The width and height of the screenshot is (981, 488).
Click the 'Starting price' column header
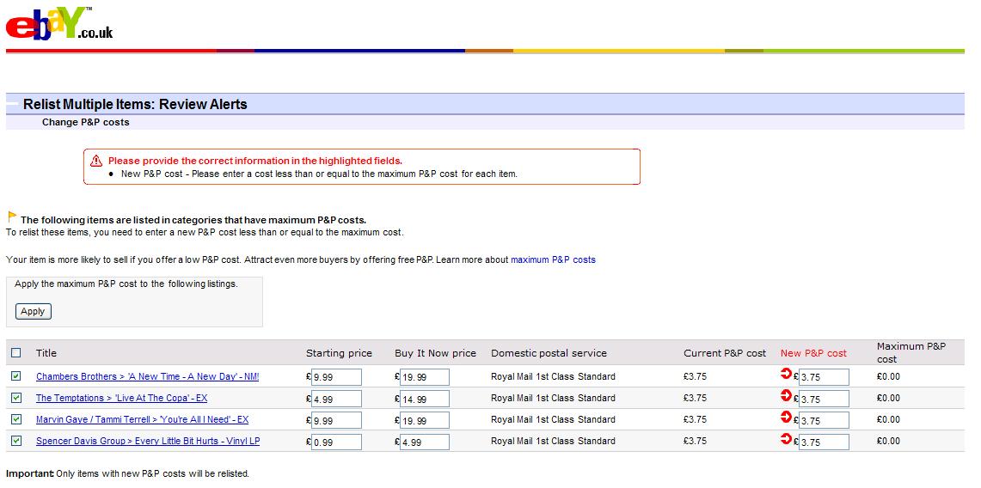(339, 353)
